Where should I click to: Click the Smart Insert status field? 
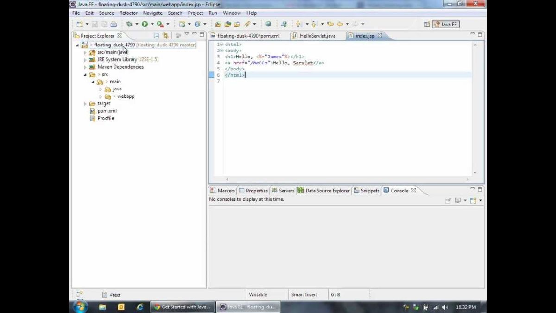304,294
